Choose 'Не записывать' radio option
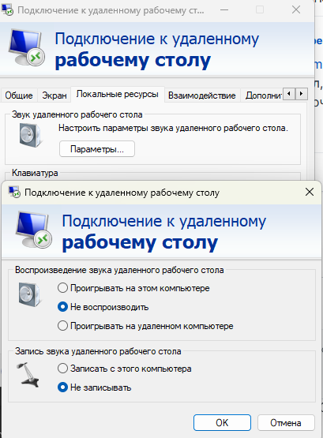Image resolution: width=323 pixels, height=438 pixels. click(x=95, y=387)
